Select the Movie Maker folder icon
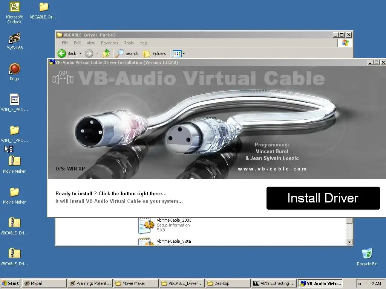This screenshot has width=386, height=289. pyautogui.click(x=15, y=196)
